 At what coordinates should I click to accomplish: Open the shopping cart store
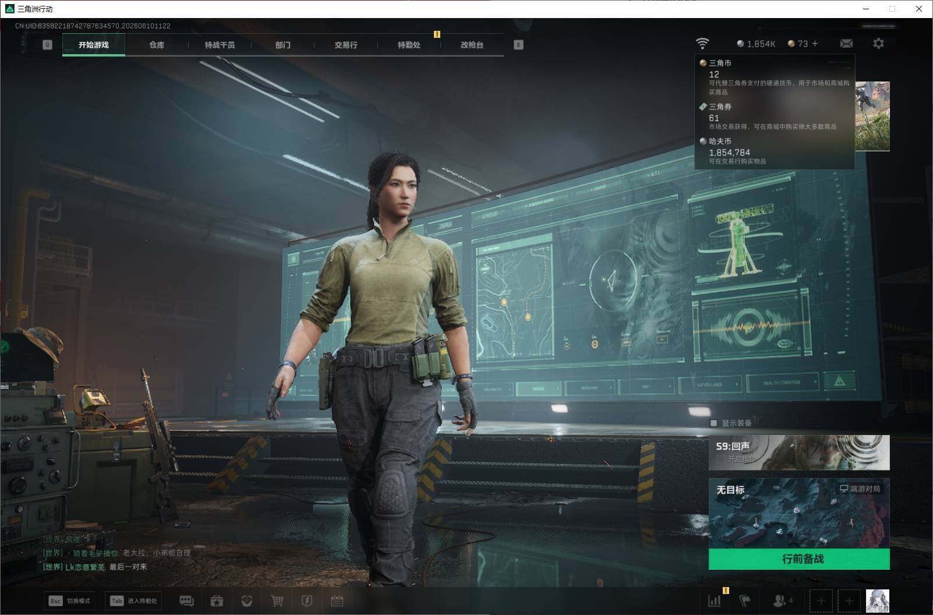pos(277,601)
